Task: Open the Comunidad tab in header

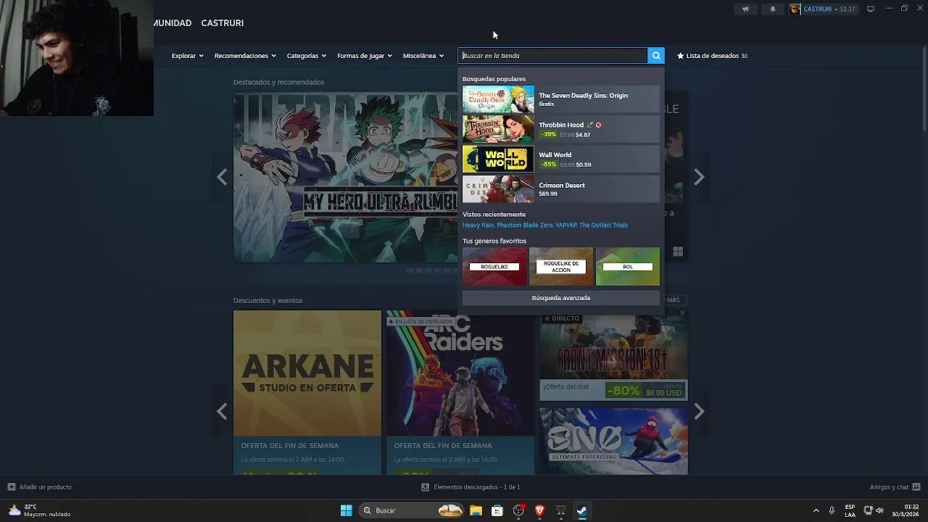Action: click(x=173, y=23)
